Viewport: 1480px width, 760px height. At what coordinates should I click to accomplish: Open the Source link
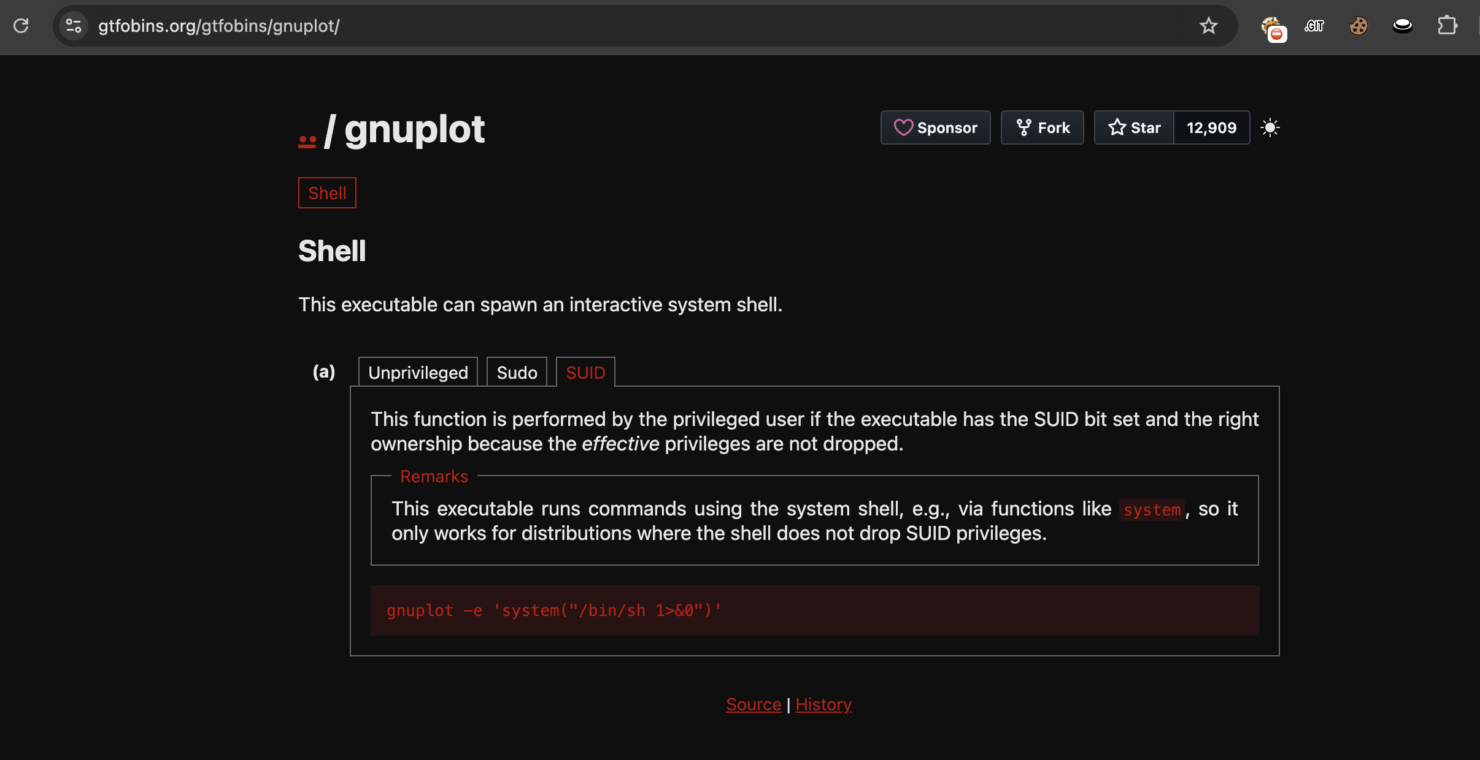(753, 705)
